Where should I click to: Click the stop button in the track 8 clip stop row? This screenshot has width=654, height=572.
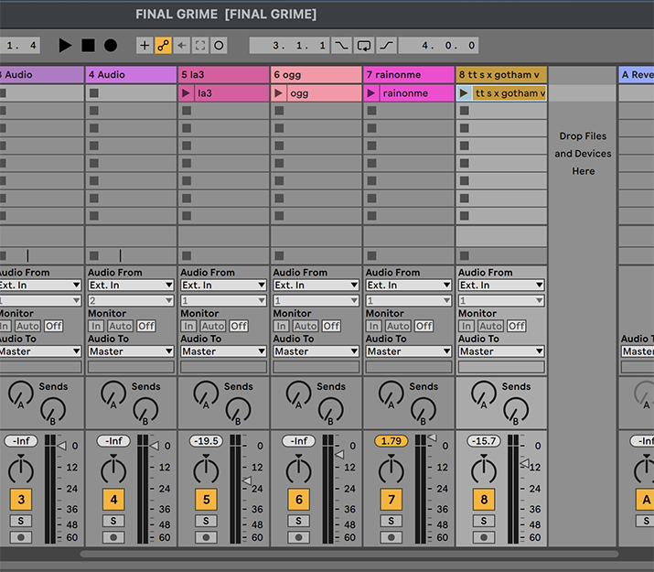coord(465,255)
